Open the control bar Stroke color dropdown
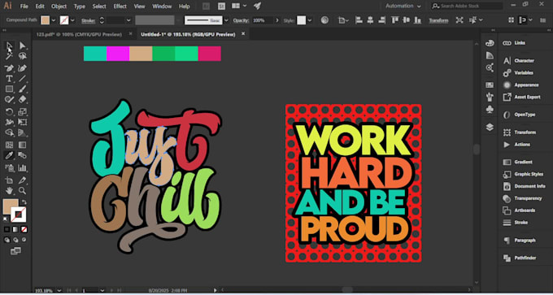The width and height of the screenshot is (553, 295). [x=72, y=20]
